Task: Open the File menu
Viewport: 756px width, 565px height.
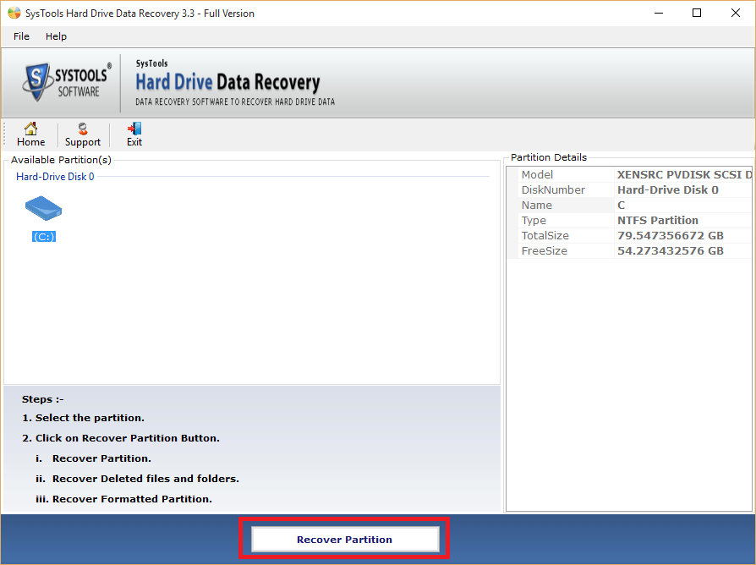Action: (x=21, y=36)
